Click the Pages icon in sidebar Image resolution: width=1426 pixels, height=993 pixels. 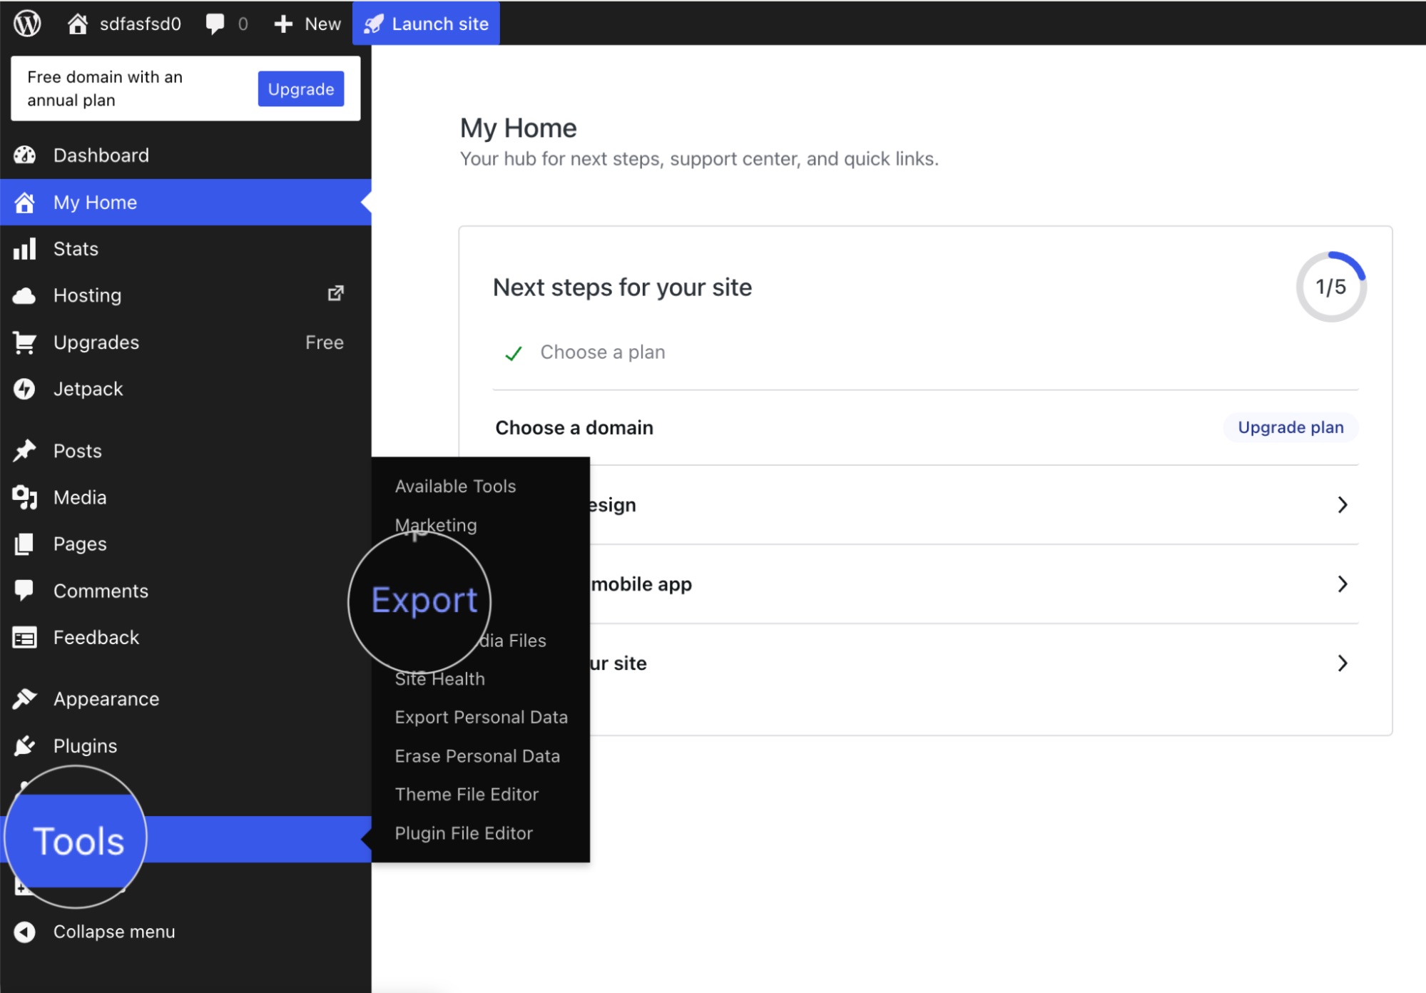(x=25, y=544)
